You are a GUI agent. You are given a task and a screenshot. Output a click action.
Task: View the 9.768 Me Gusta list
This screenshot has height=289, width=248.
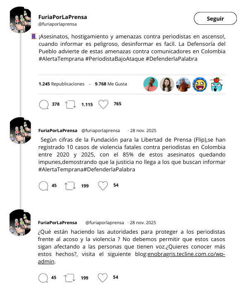coord(111,84)
